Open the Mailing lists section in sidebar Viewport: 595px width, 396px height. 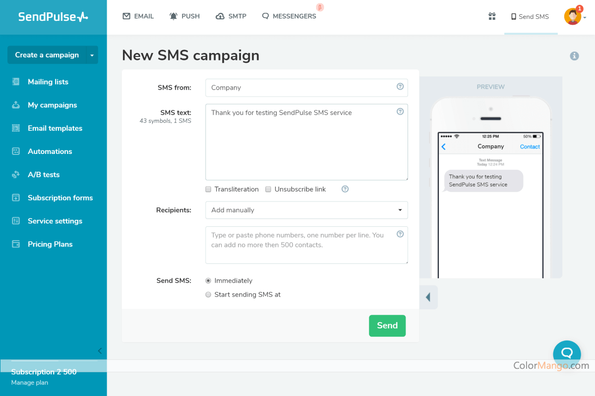pos(48,82)
